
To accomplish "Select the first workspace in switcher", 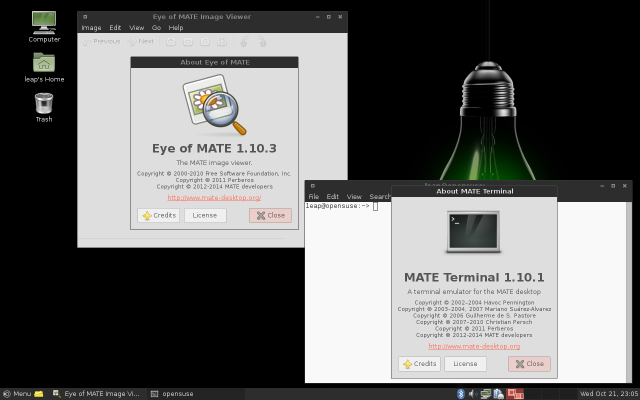I will pos(515,394).
